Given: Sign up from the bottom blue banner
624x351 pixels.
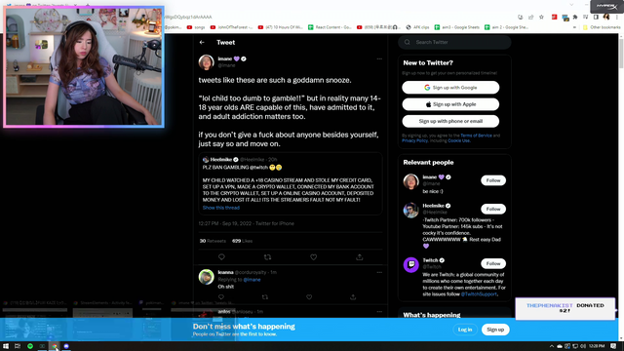Looking at the screenshot, I should click(495, 330).
